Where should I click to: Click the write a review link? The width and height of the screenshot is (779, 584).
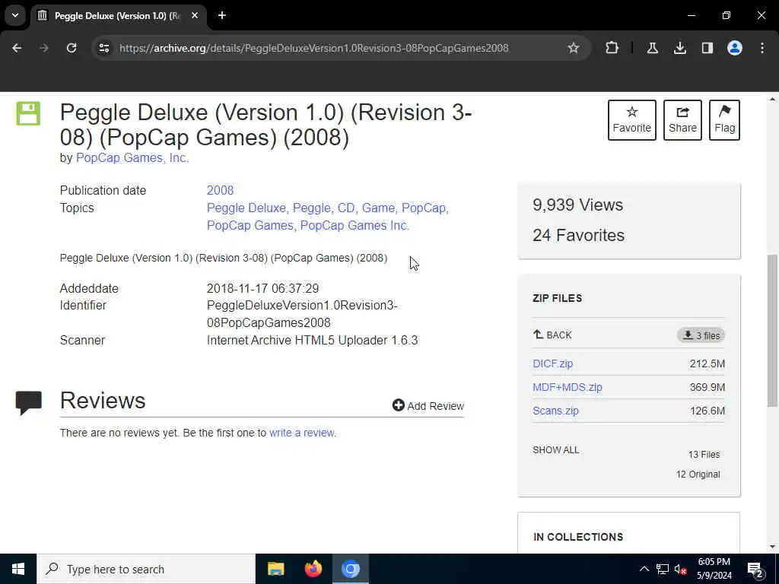(301, 433)
